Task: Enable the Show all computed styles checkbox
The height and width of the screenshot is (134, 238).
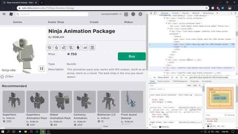Action: 226,115
